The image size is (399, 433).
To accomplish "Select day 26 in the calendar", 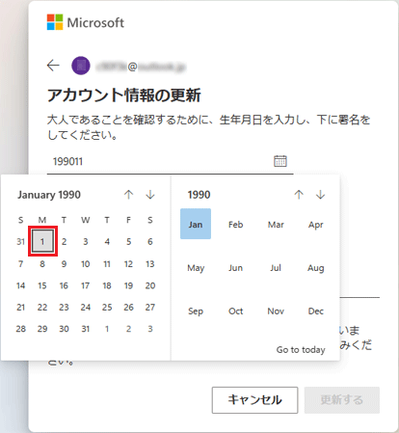I will pyautogui.click(x=128, y=307).
